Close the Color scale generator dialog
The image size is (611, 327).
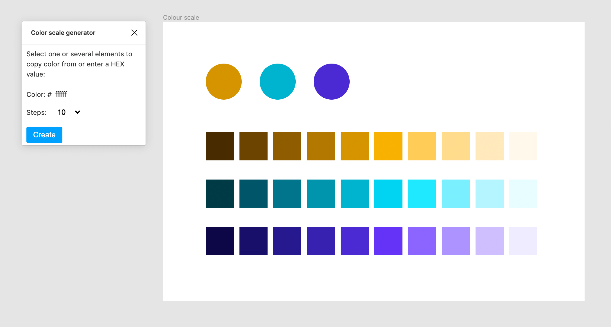134,33
